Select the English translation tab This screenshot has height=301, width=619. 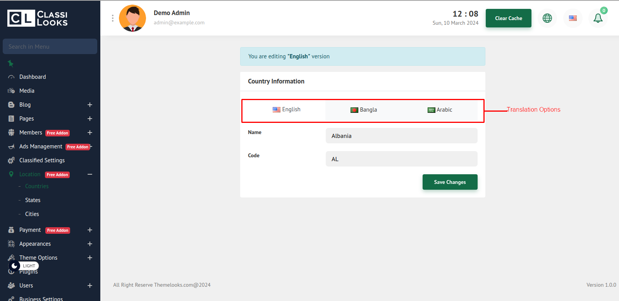pos(287,109)
